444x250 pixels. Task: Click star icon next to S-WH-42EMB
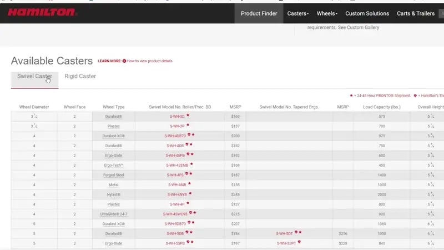pyautogui.click(x=191, y=164)
